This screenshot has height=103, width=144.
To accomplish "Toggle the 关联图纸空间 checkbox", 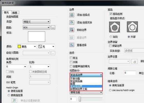I will (x=30, y=72).
